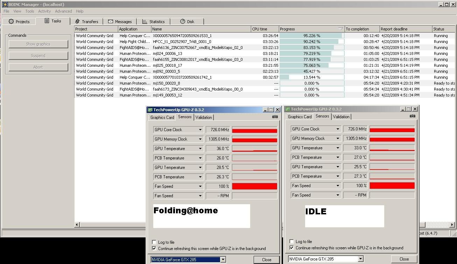Click the Statistics chart icon
The height and width of the screenshot is (264, 457).
(145, 21)
